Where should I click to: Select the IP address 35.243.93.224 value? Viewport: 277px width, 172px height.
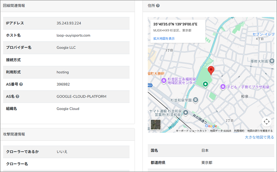pos(69,23)
